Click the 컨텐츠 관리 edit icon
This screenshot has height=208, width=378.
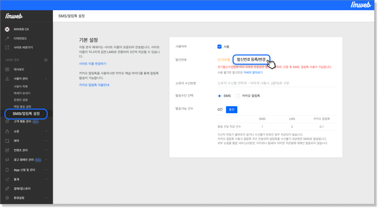click(7, 150)
